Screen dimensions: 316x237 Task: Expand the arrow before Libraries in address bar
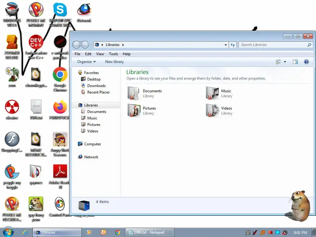pyautogui.click(x=102, y=45)
